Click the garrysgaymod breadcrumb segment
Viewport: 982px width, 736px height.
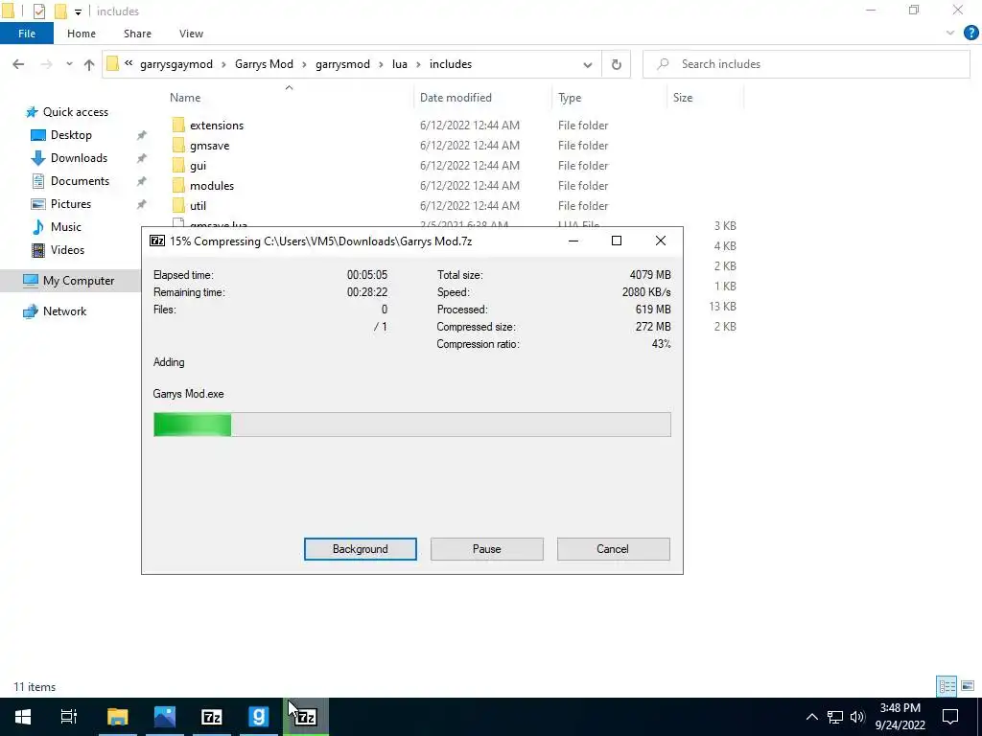pyautogui.click(x=176, y=64)
